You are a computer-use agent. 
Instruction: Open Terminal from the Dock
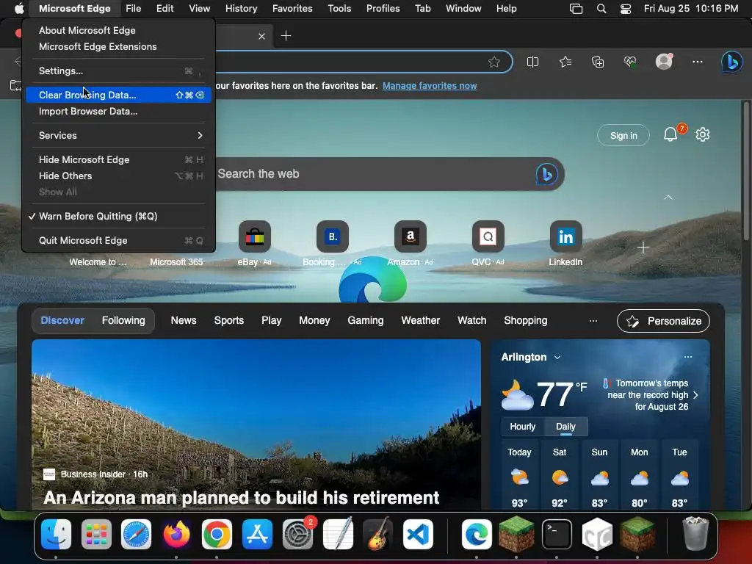tap(557, 534)
